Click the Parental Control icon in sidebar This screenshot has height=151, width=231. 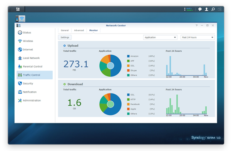point(20,67)
